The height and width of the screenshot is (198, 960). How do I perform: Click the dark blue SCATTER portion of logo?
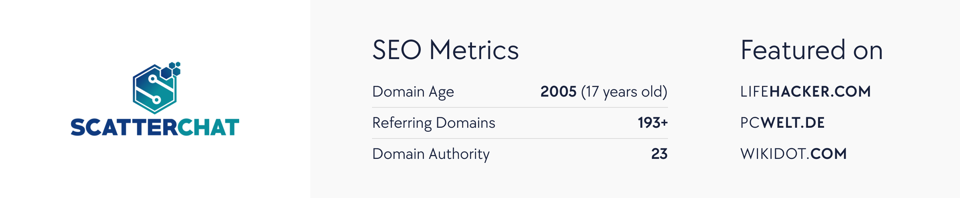coord(124,127)
